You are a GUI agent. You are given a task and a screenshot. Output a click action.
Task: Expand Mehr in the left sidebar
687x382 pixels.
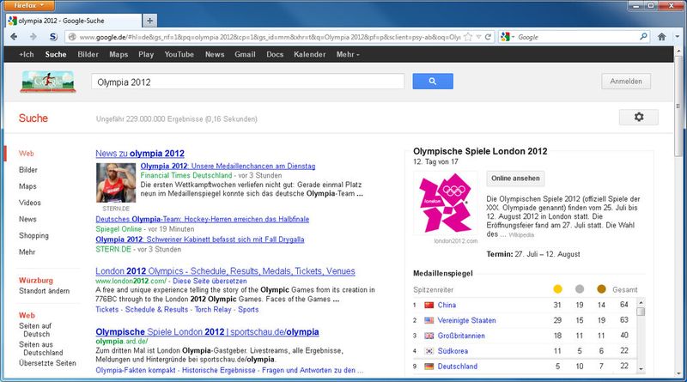point(27,252)
